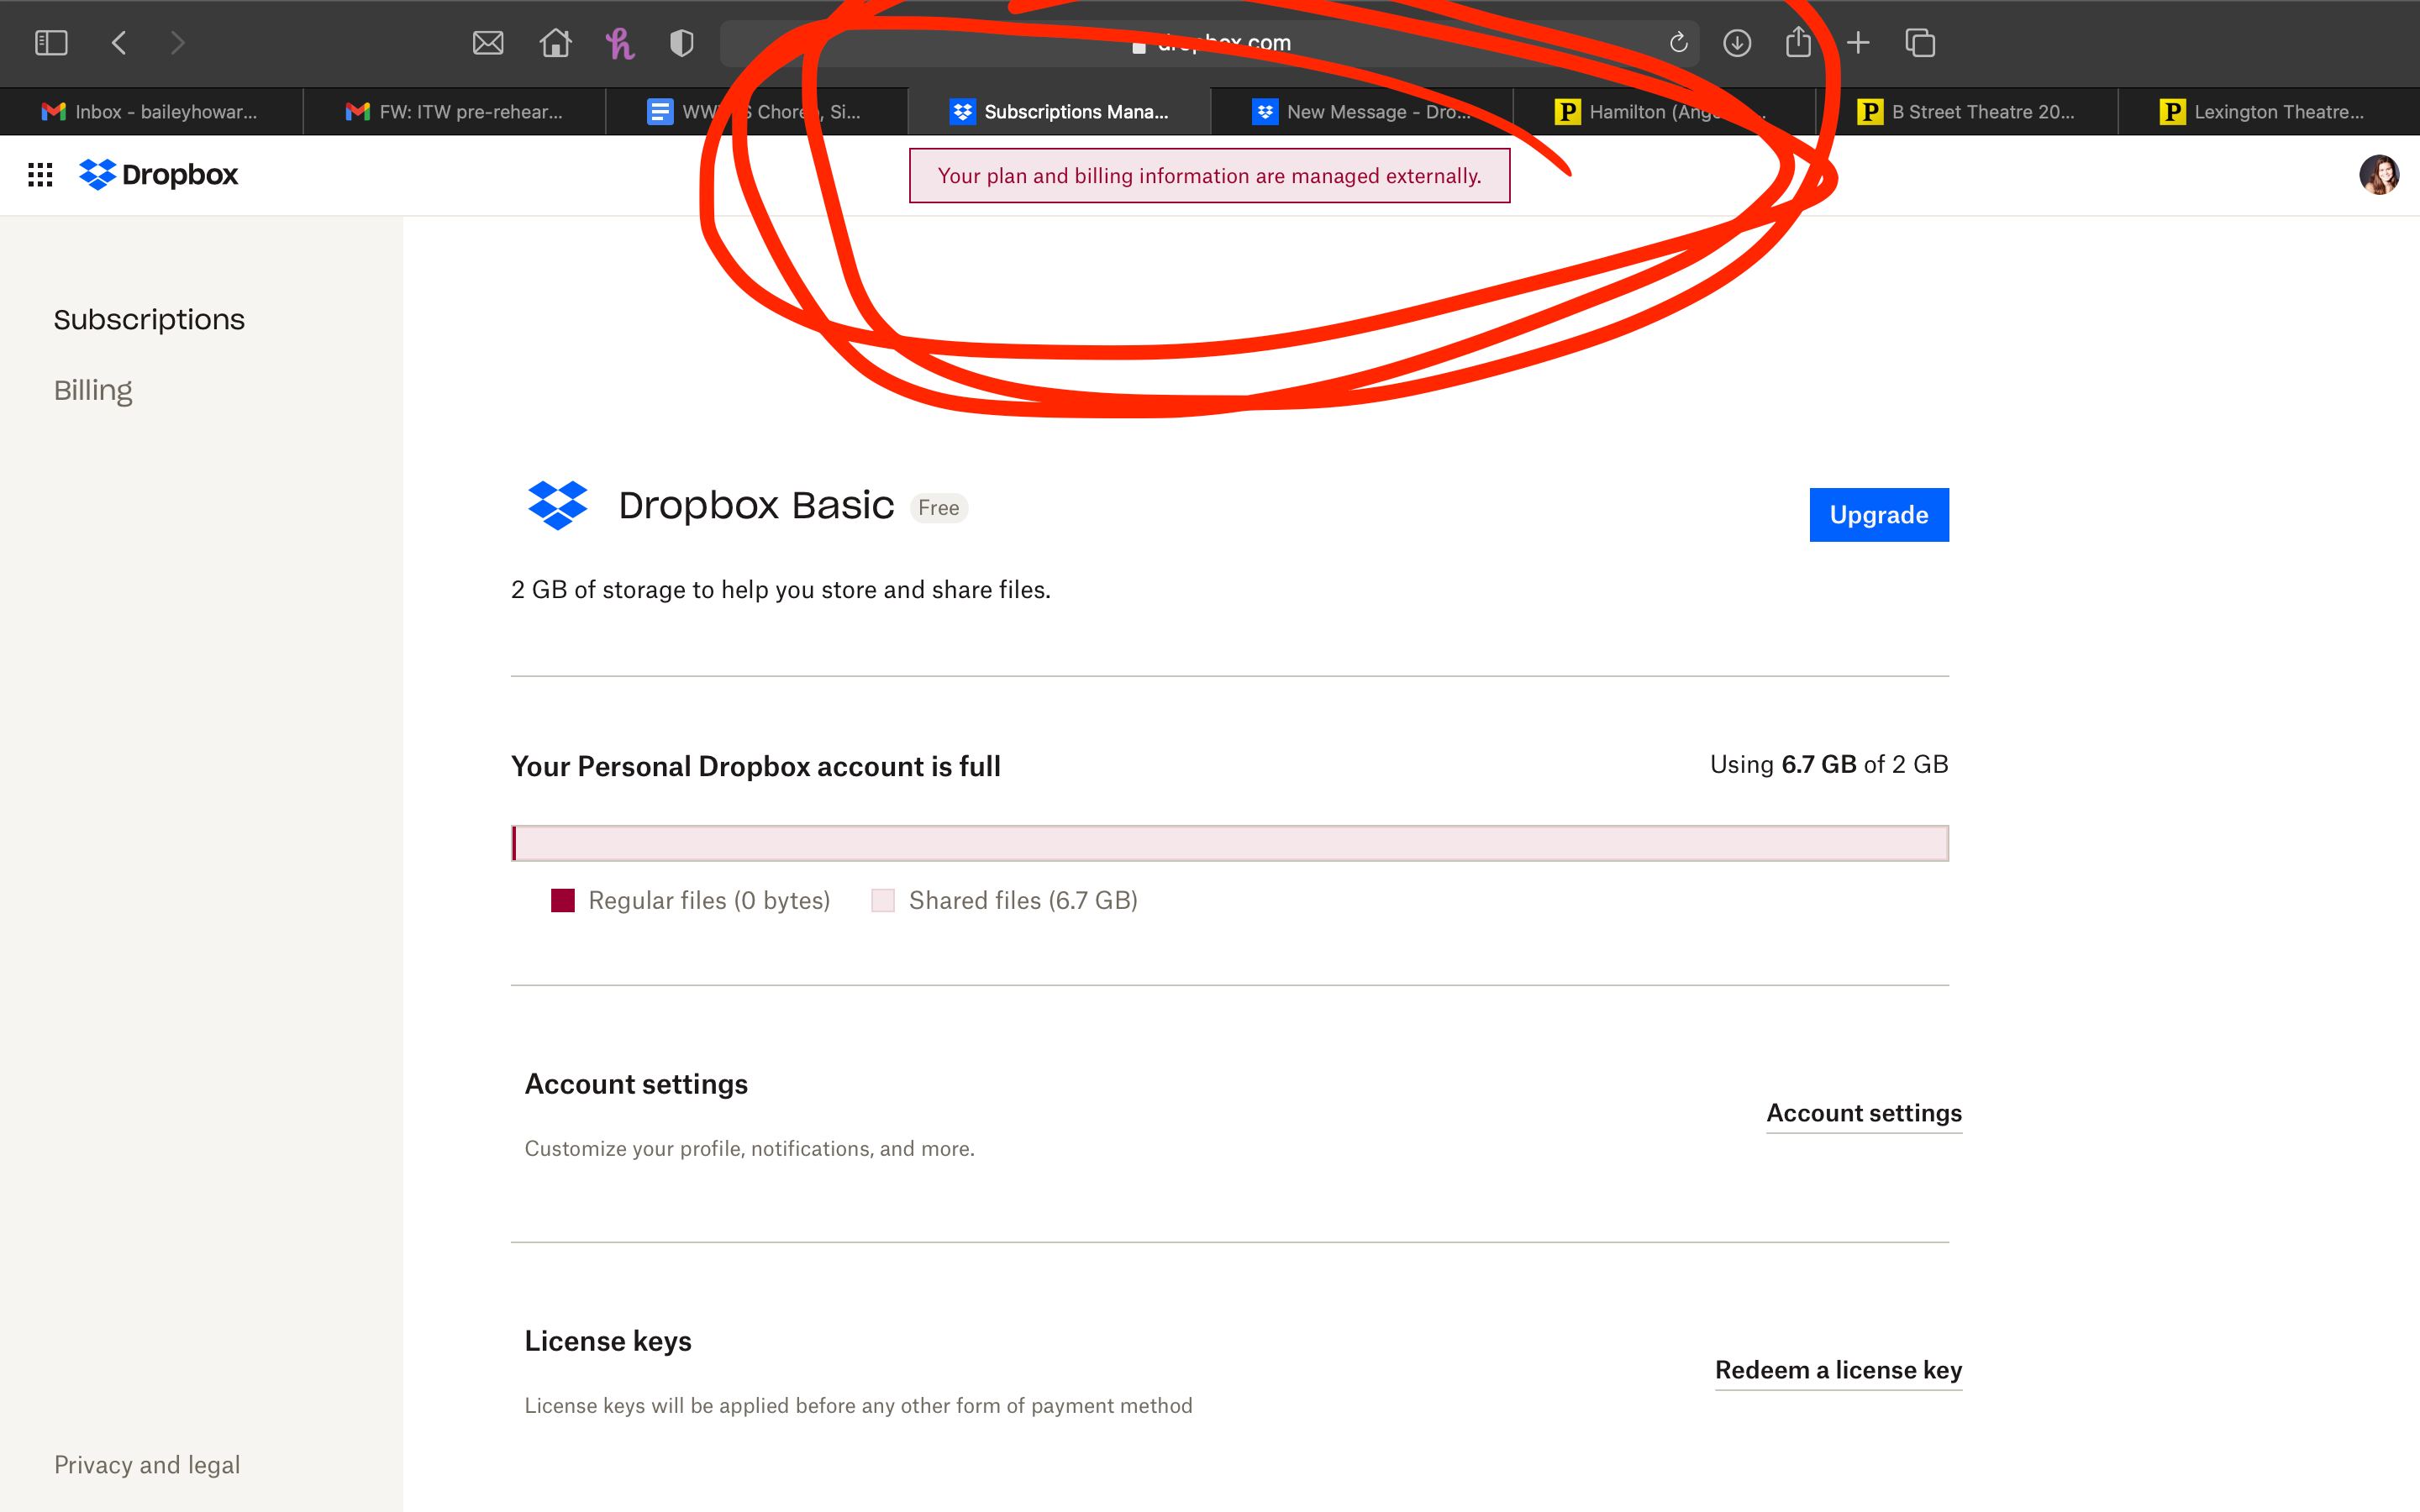Viewport: 2420px width, 1512px height.
Task: Select the Subscriptions Management tab
Action: pyautogui.click(x=1059, y=112)
